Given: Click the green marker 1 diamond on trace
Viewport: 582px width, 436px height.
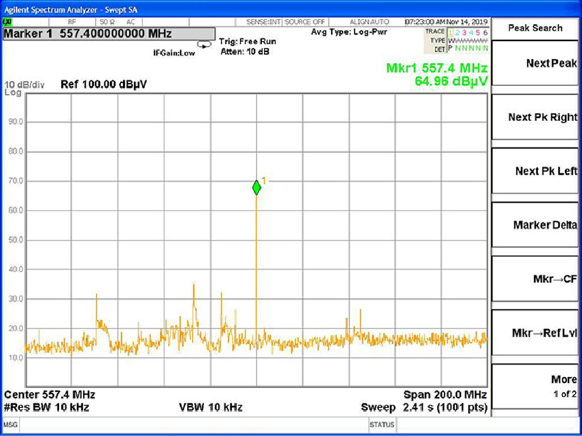Looking at the screenshot, I should (256, 188).
